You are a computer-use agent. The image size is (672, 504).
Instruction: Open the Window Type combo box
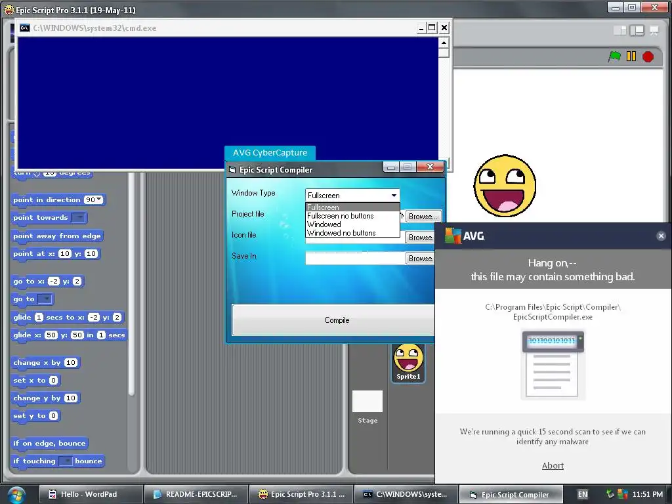point(352,196)
